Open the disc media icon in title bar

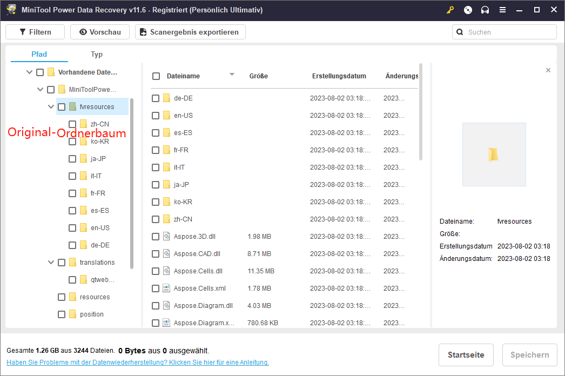[468, 10]
